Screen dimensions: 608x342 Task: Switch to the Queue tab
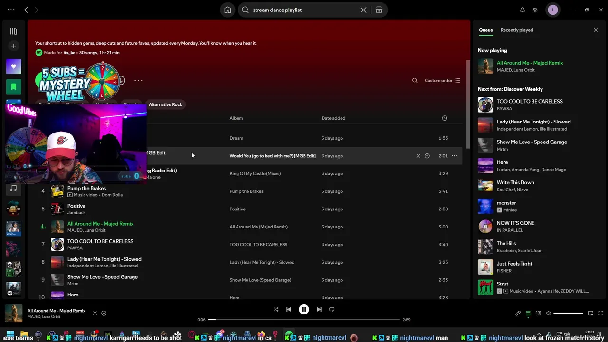point(485,30)
